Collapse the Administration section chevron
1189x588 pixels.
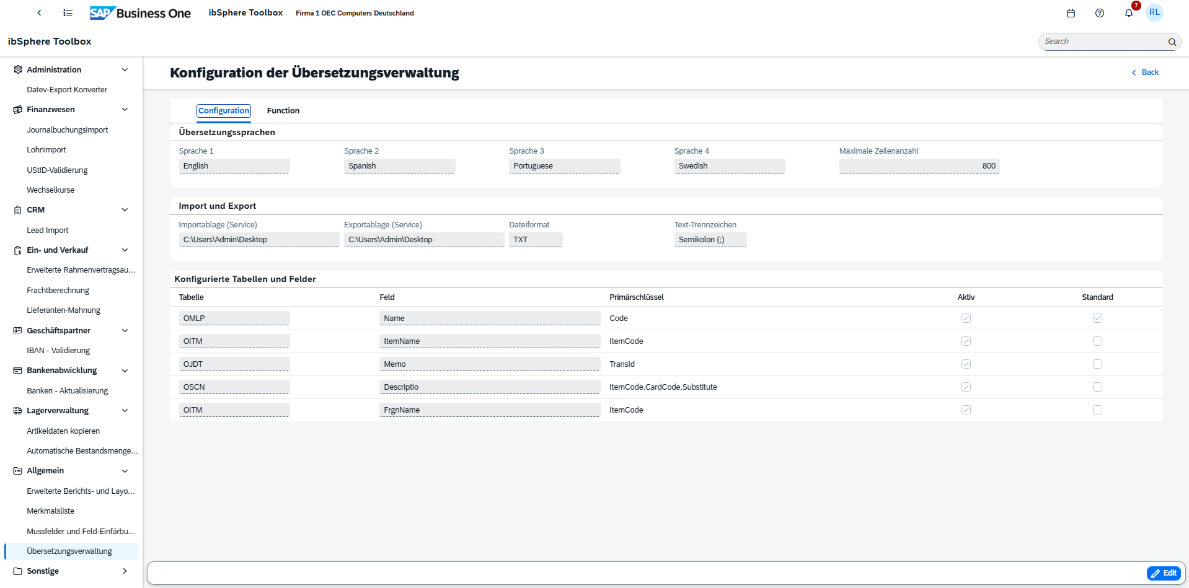(x=125, y=69)
